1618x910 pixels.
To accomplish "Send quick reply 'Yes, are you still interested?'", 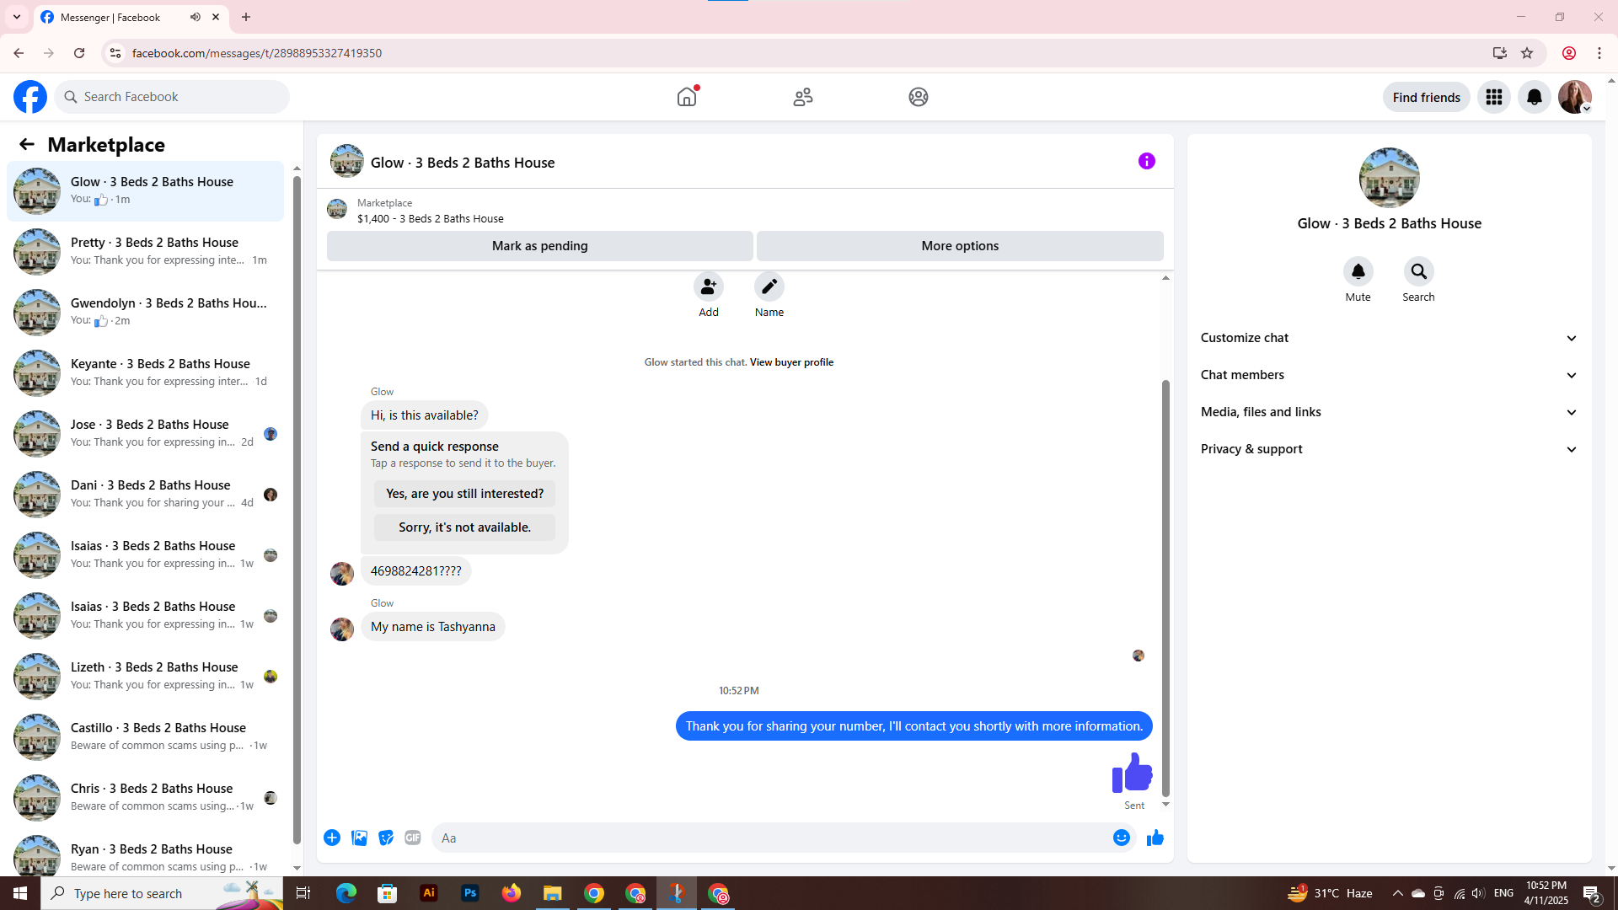I will coord(465,494).
